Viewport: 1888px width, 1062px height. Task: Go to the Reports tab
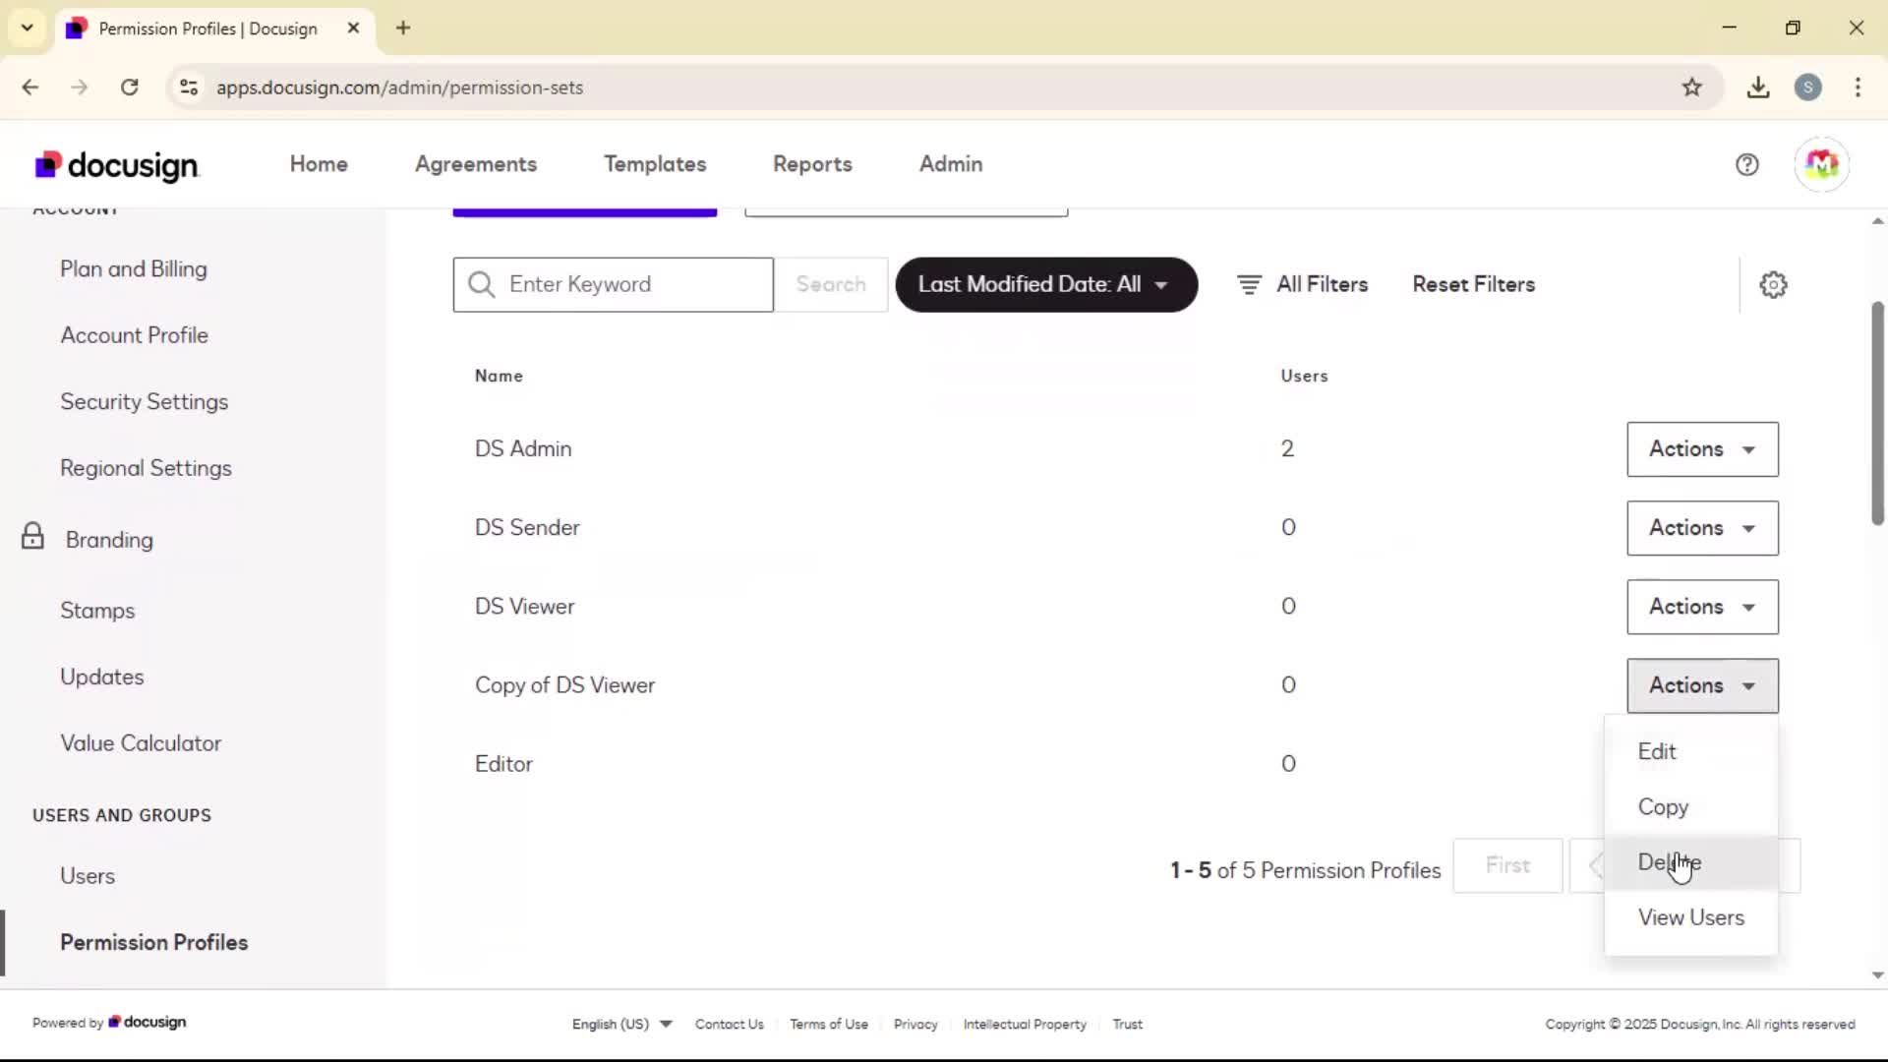pyautogui.click(x=812, y=164)
